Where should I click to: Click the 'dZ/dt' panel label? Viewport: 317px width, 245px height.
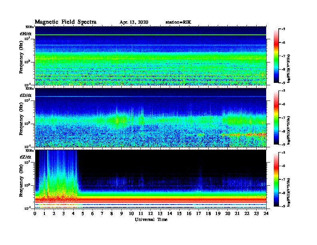(26, 157)
